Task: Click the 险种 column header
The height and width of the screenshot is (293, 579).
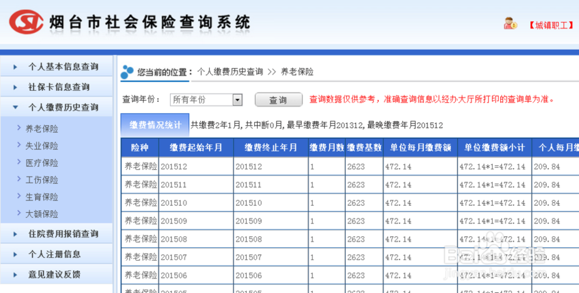Action: tap(140, 148)
